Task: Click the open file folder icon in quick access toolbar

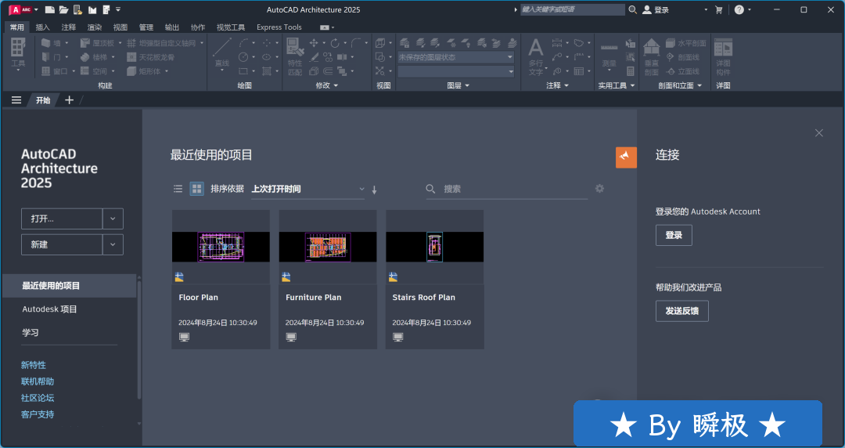Action: (63, 9)
